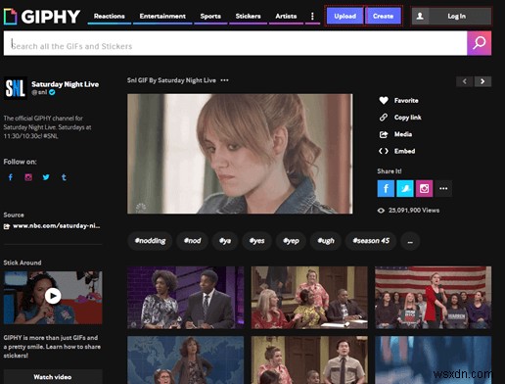505x384 pixels.
Task: Click the verified badge next to @snl
Action: coord(52,92)
